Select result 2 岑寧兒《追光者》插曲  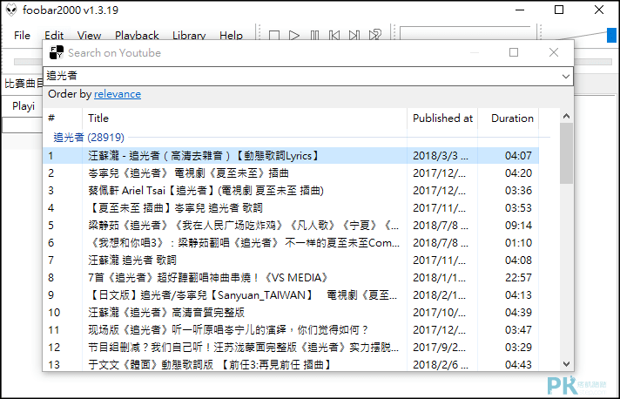(291, 173)
